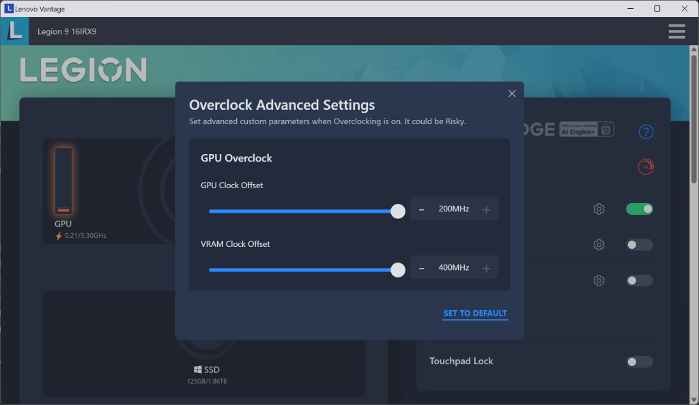Viewport: 699px width, 405px height.
Task: Click the scrollbar down arrow
Action: point(694,400)
